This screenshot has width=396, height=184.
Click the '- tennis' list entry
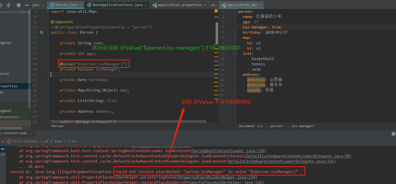[256, 64]
